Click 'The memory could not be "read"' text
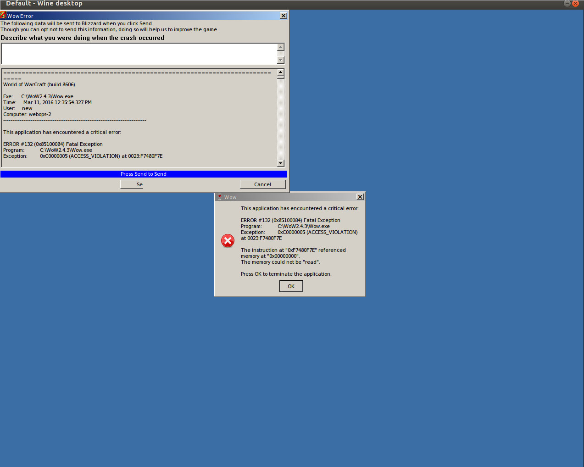 280,262
